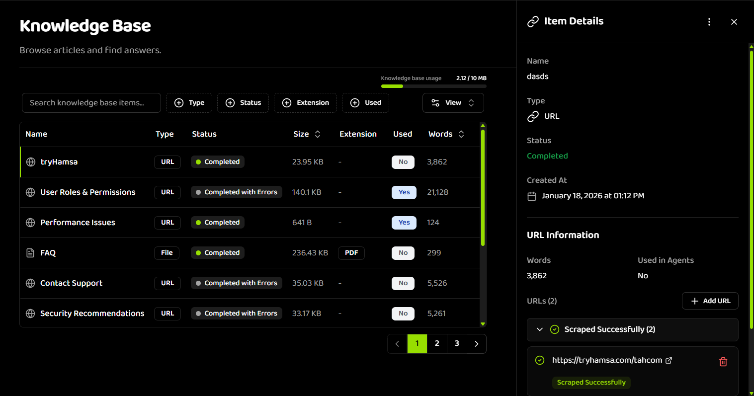
Task: Click the 21,128 words value
Action: 437,192
